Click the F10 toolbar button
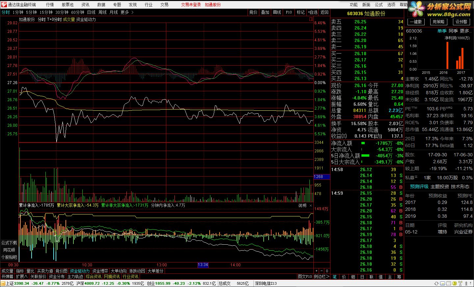Screen dimensions: 474x287 point(289,12)
